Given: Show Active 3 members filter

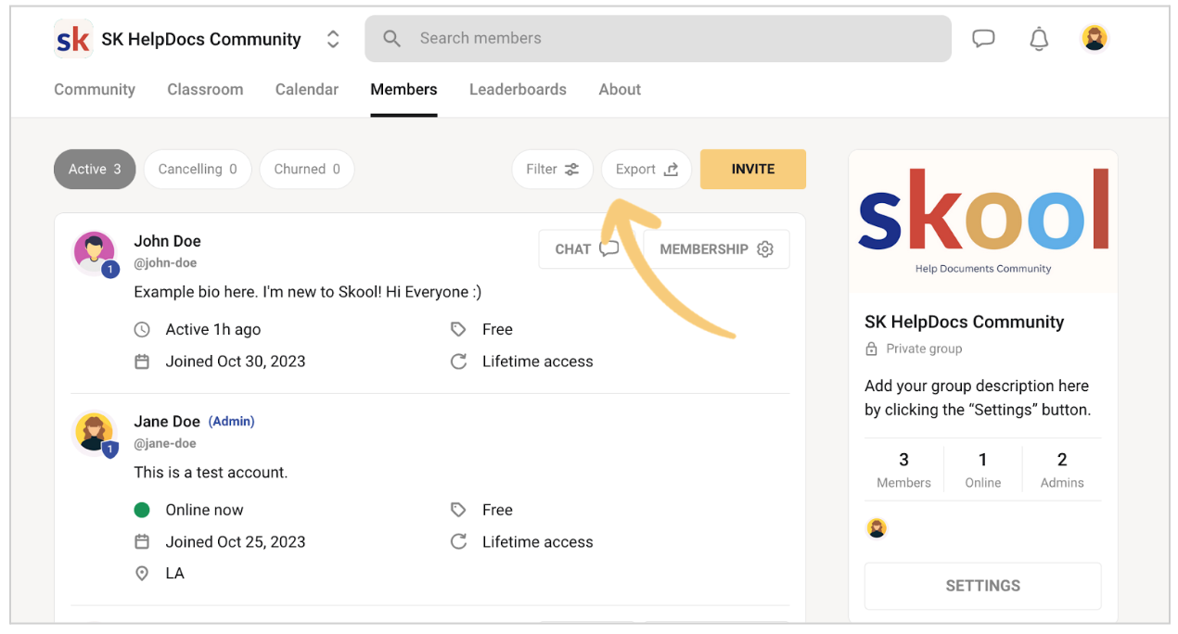Looking at the screenshot, I should point(95,169).
